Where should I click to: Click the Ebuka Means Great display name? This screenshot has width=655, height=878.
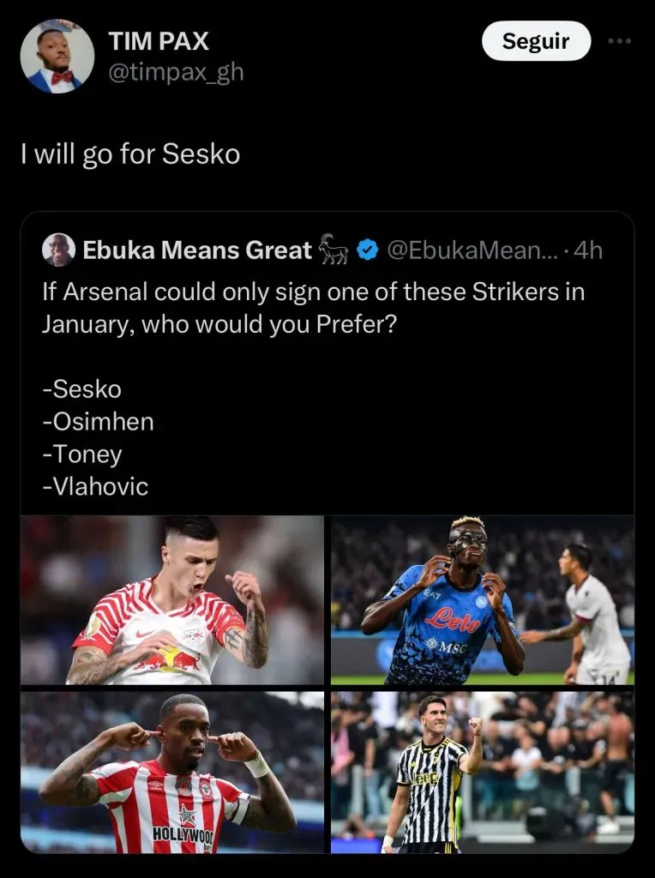(197, 250)
